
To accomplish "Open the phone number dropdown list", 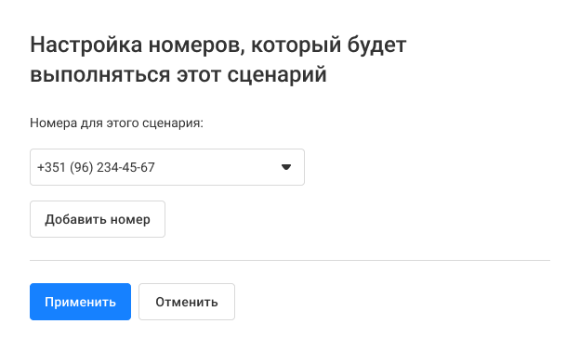I will click(167, 167).
